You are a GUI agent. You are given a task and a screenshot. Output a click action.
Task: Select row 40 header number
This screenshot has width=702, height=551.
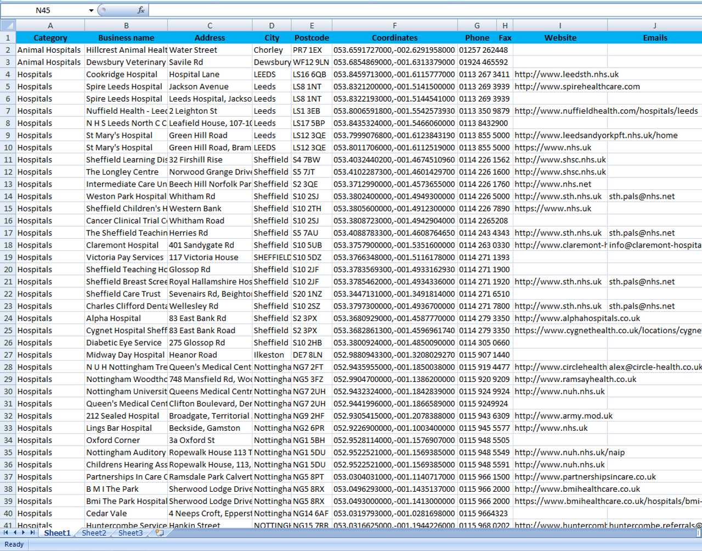pos(8,514)
